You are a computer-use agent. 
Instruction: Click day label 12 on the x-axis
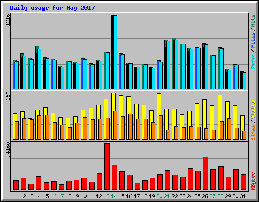[99, 196]
